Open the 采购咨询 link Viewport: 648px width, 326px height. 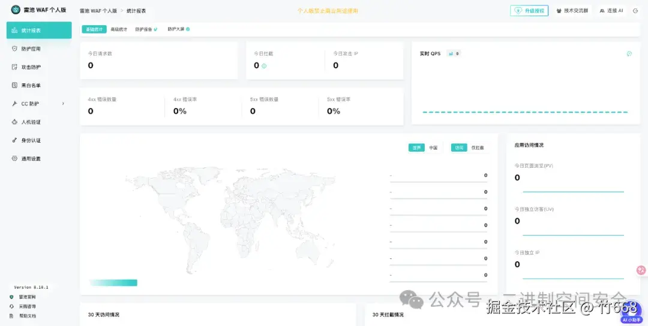(x=27, y=307)
